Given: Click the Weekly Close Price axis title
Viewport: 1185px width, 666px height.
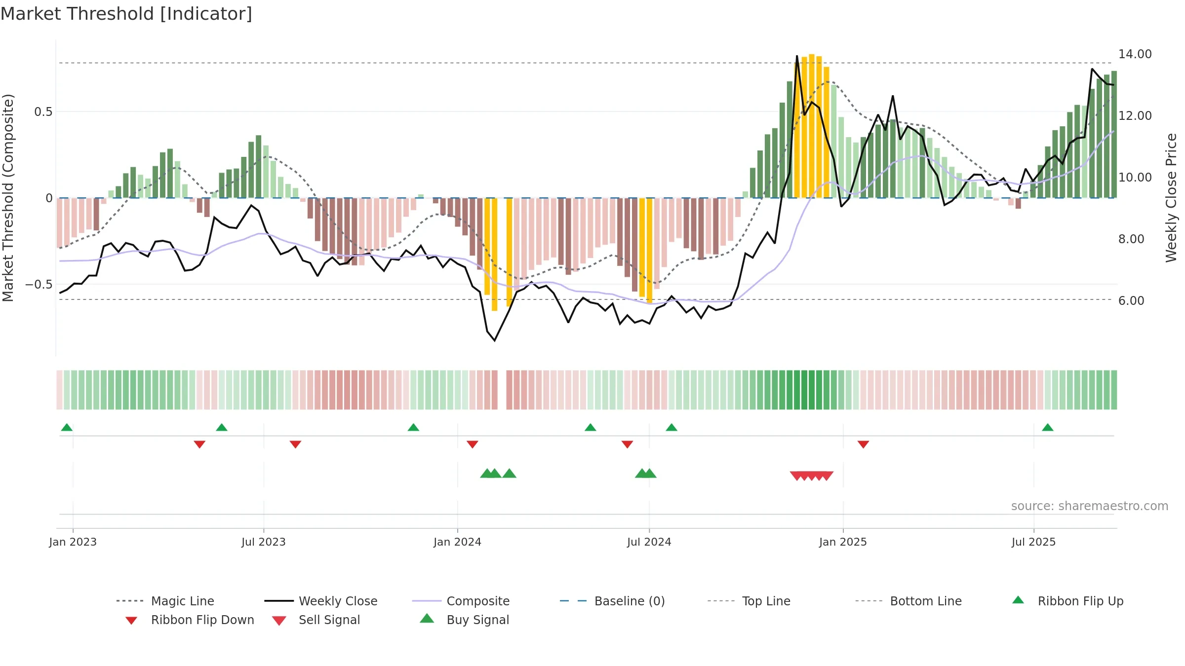Looking at the screenshot, I should click(1171, 197).
